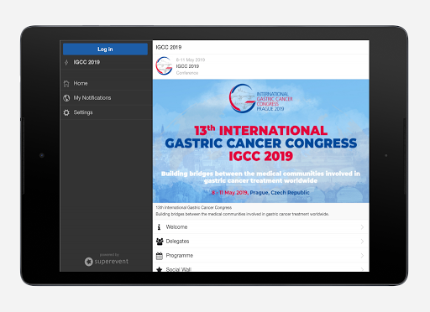
Task: Click the round IGCC logo thumbnail in header
Action: tap(164, 66)
